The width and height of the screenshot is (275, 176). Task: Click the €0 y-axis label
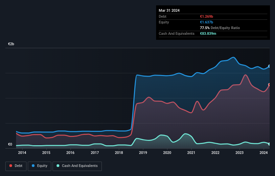pos(10,144)
